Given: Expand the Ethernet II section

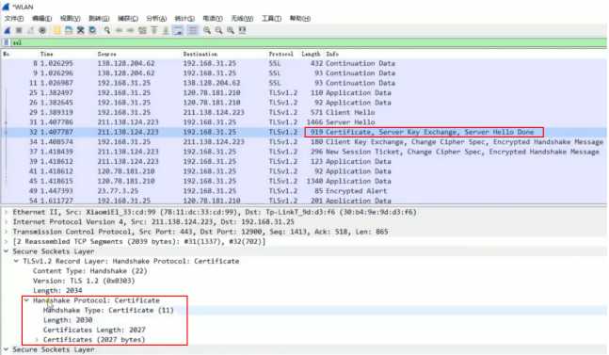Looking at the screenshot, I should [7, 212].
